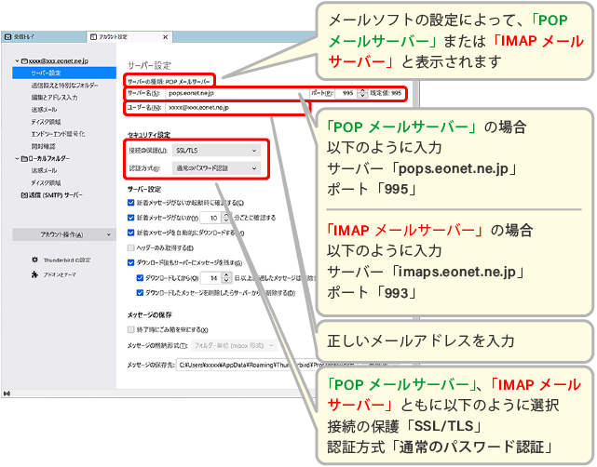Screen dimensions: 597x467
Task: Click the inbox icon on 受信トレイ tab
Action: coord(8,37)
